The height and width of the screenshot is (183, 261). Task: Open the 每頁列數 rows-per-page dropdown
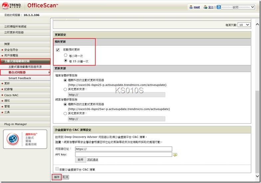244,25
